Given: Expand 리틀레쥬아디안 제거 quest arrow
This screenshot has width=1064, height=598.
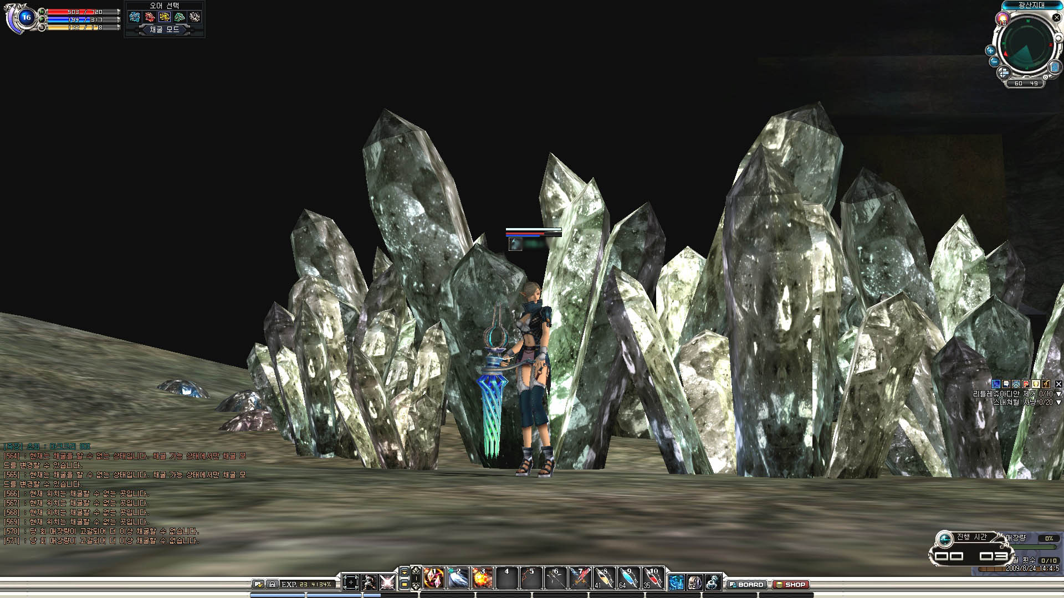Looking at the screenshot, I should pos(1059,394).
